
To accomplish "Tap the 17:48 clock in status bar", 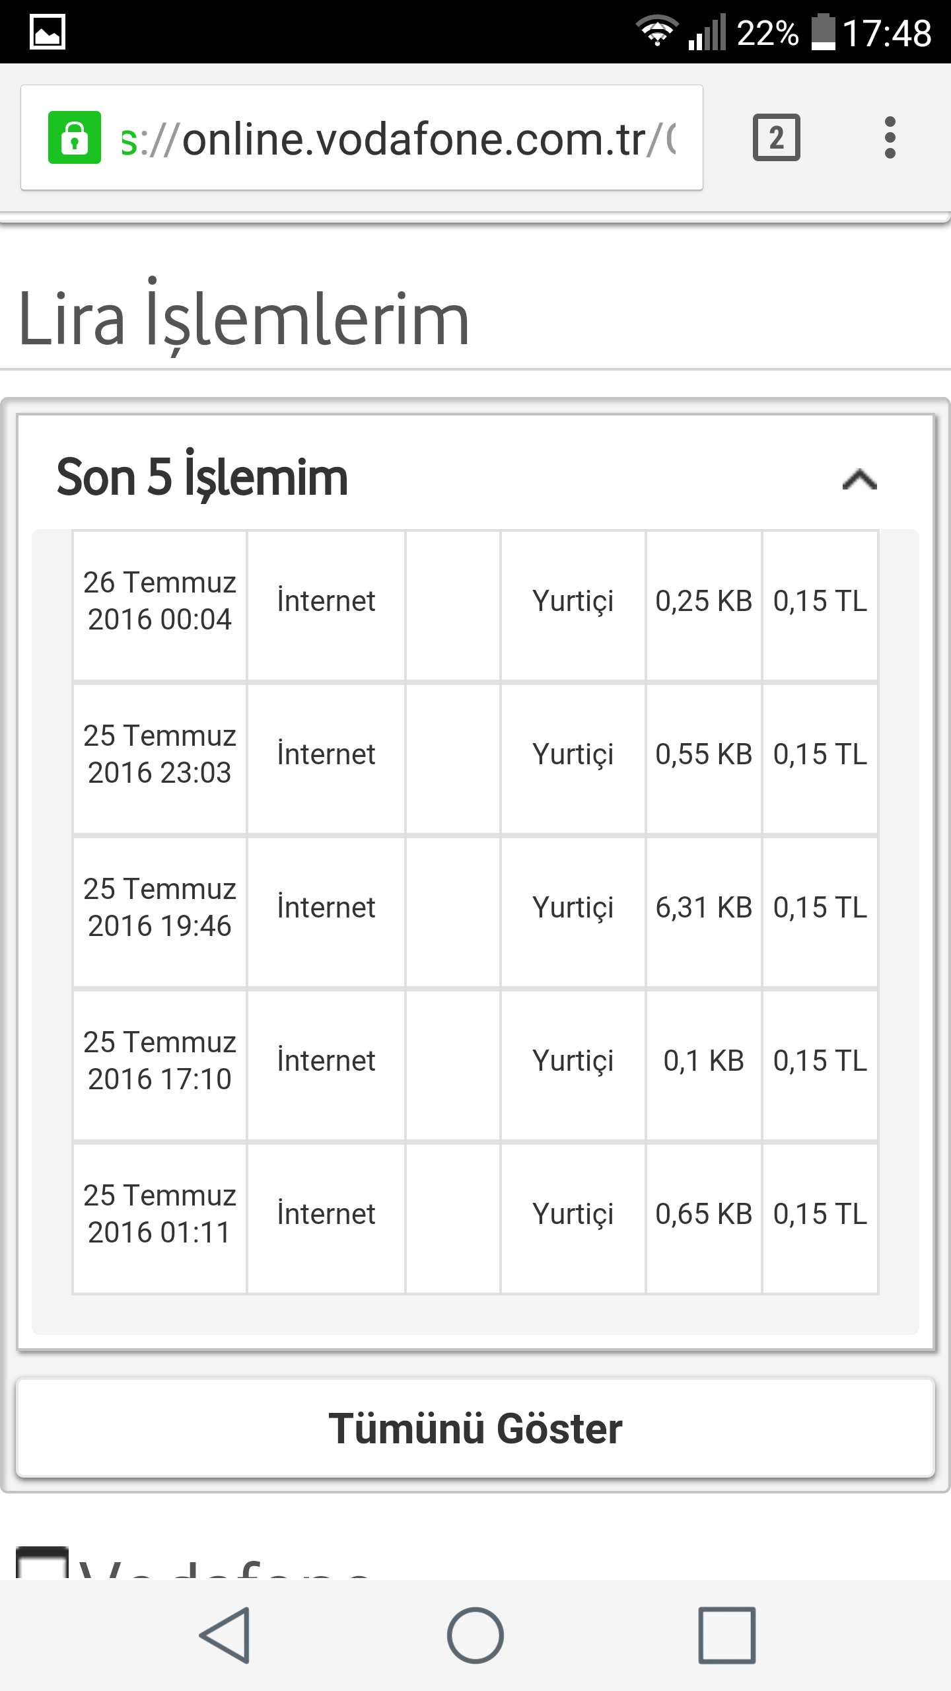I will pos(886,33).
